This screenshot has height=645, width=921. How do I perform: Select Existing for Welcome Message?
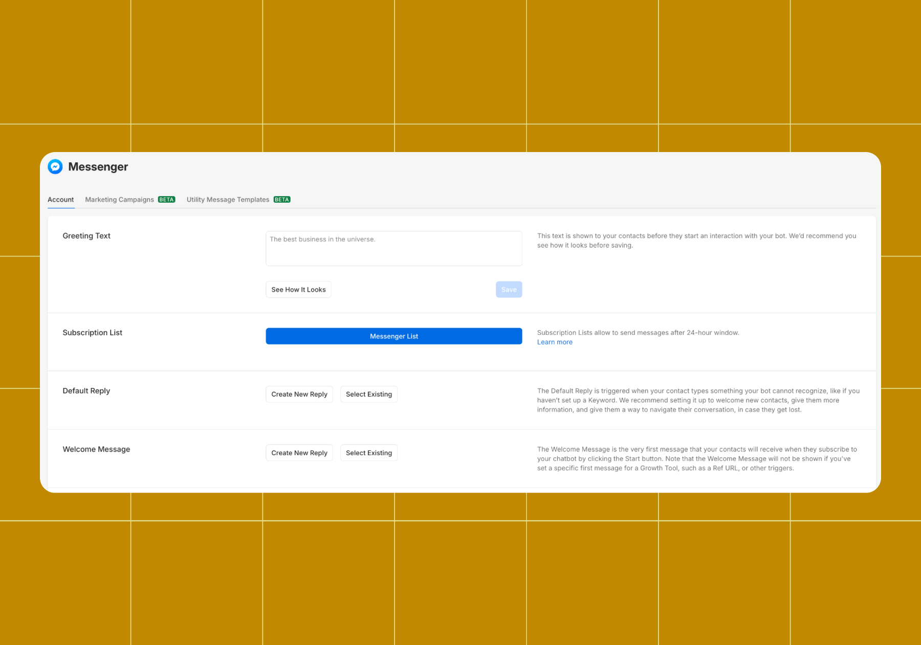pyautogui.click(x=369, y=453)
